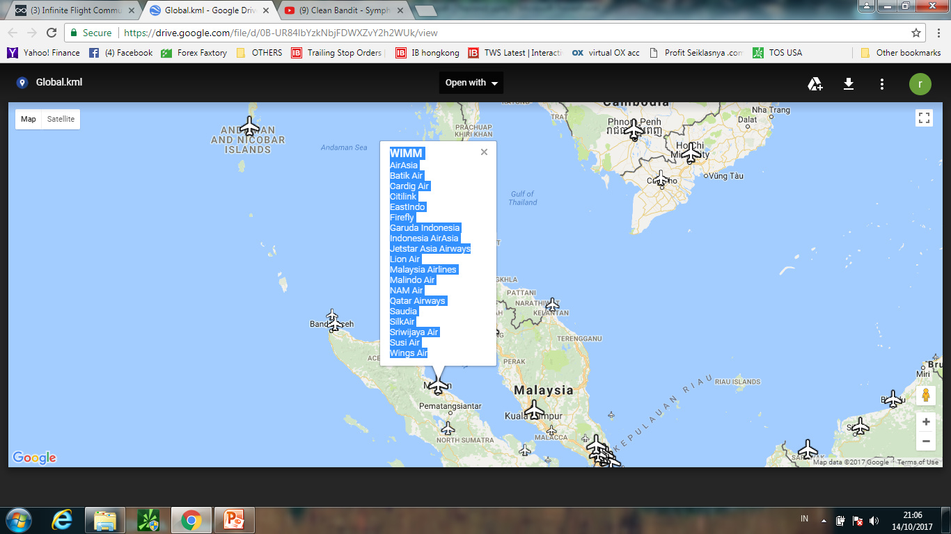Screen dimensions: 951x534
Task: Click the airplane marker on Ho Chi Minh
Action: [x=691, y=152]
